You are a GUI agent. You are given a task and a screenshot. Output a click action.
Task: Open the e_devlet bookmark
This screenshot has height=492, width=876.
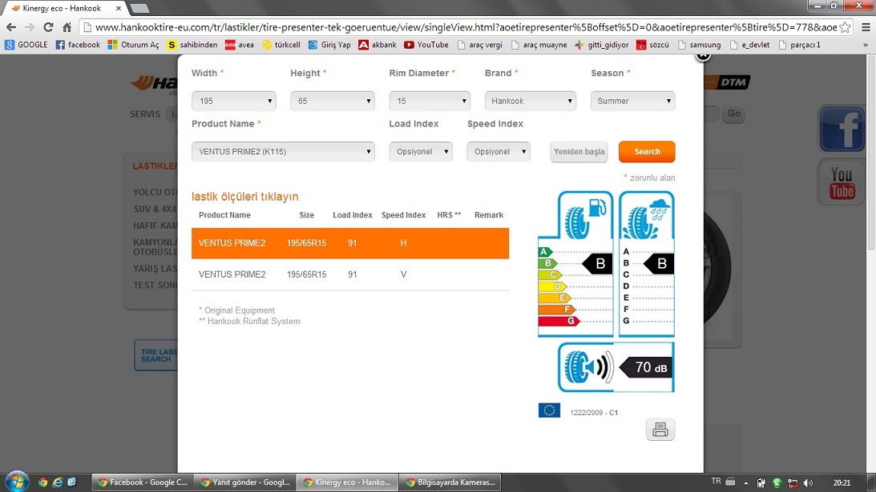749,45
